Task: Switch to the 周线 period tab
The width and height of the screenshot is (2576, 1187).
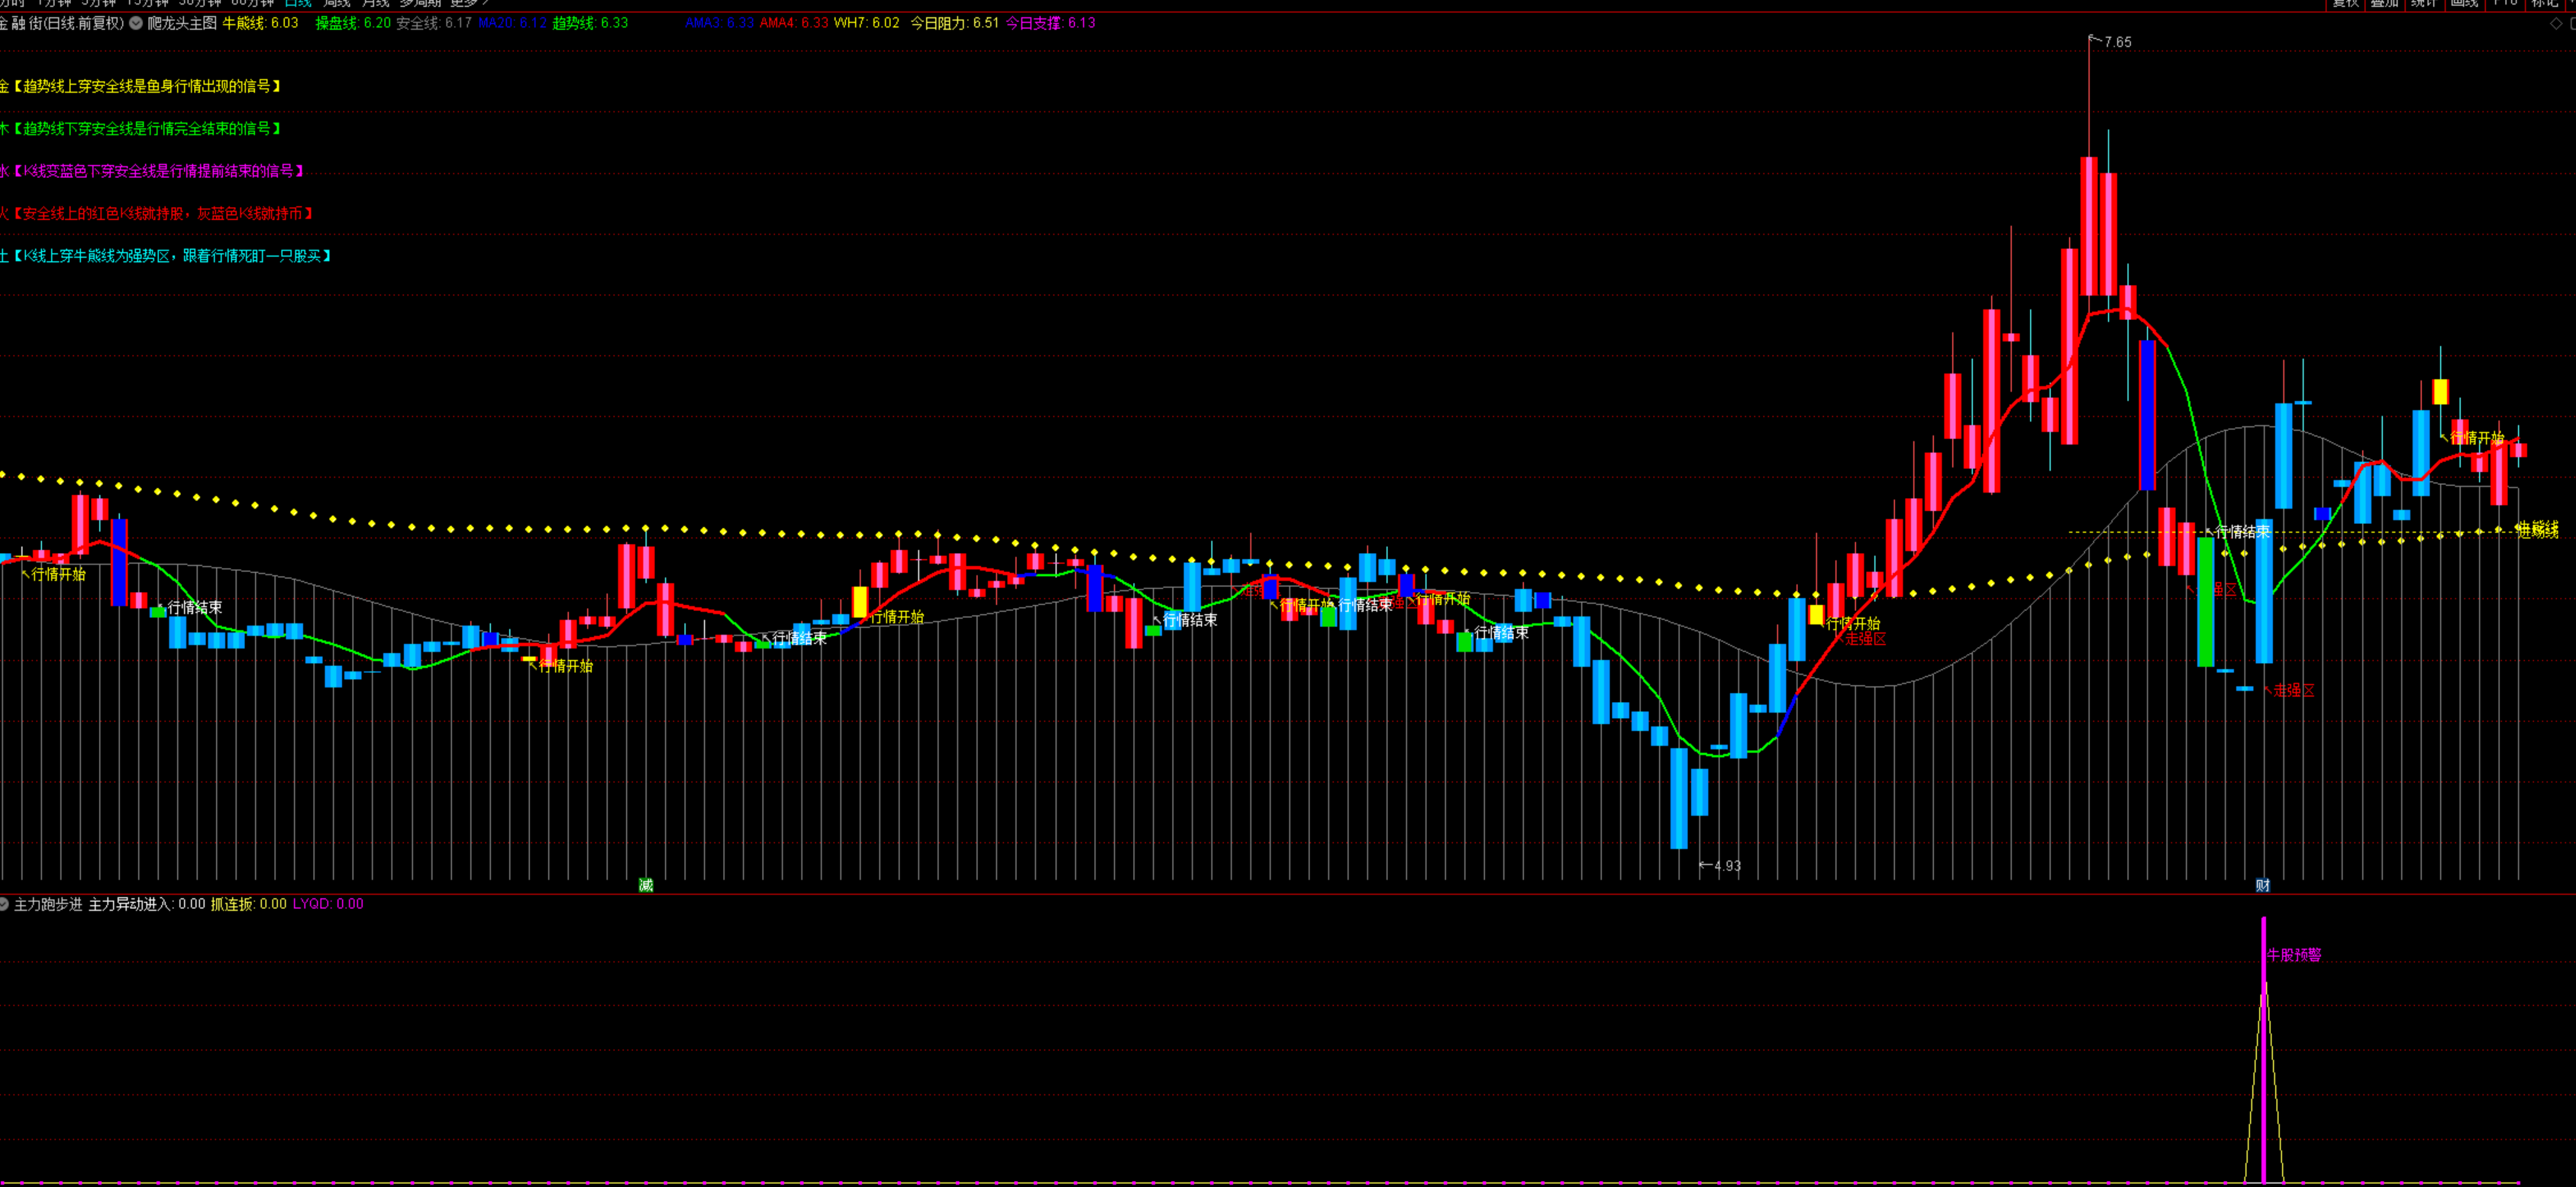Action: coord(337,4)
